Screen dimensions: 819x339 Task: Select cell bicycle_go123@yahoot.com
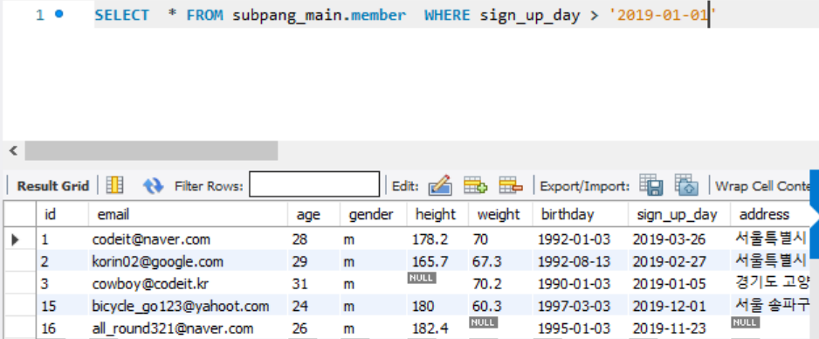pos(181,306)
